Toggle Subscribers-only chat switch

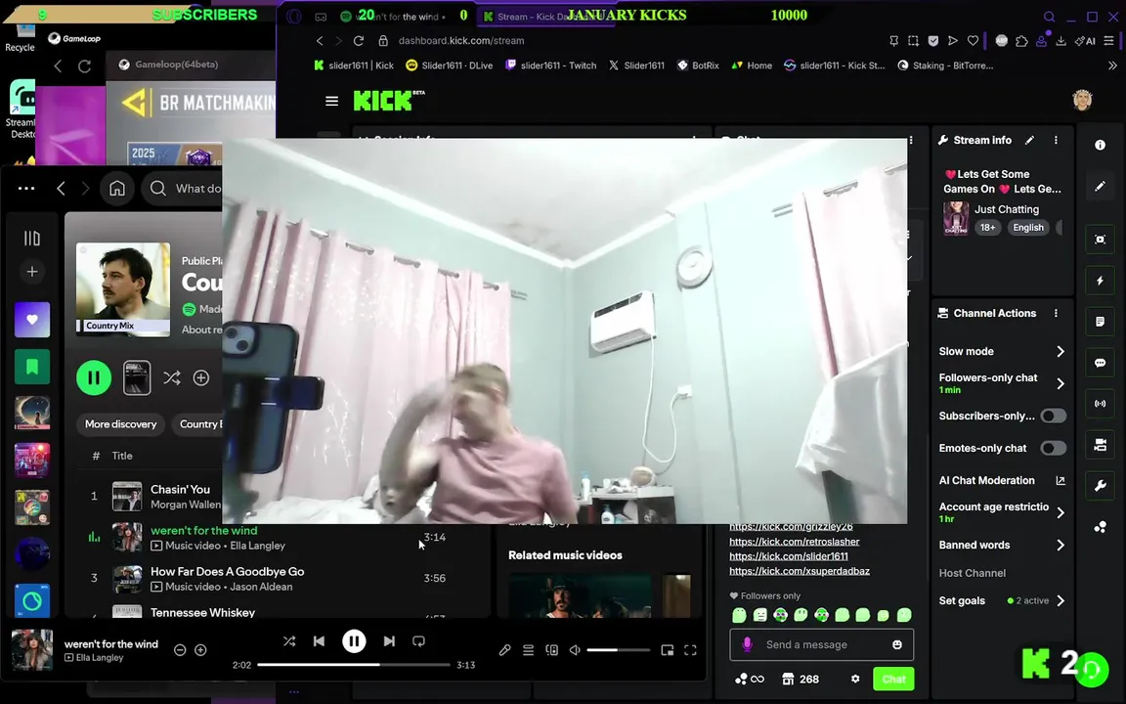pos(1053,416)
